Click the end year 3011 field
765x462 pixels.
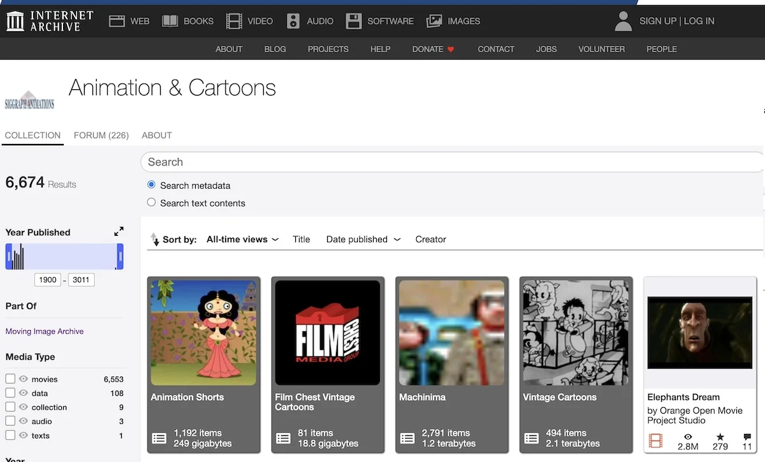click(81, 280)
